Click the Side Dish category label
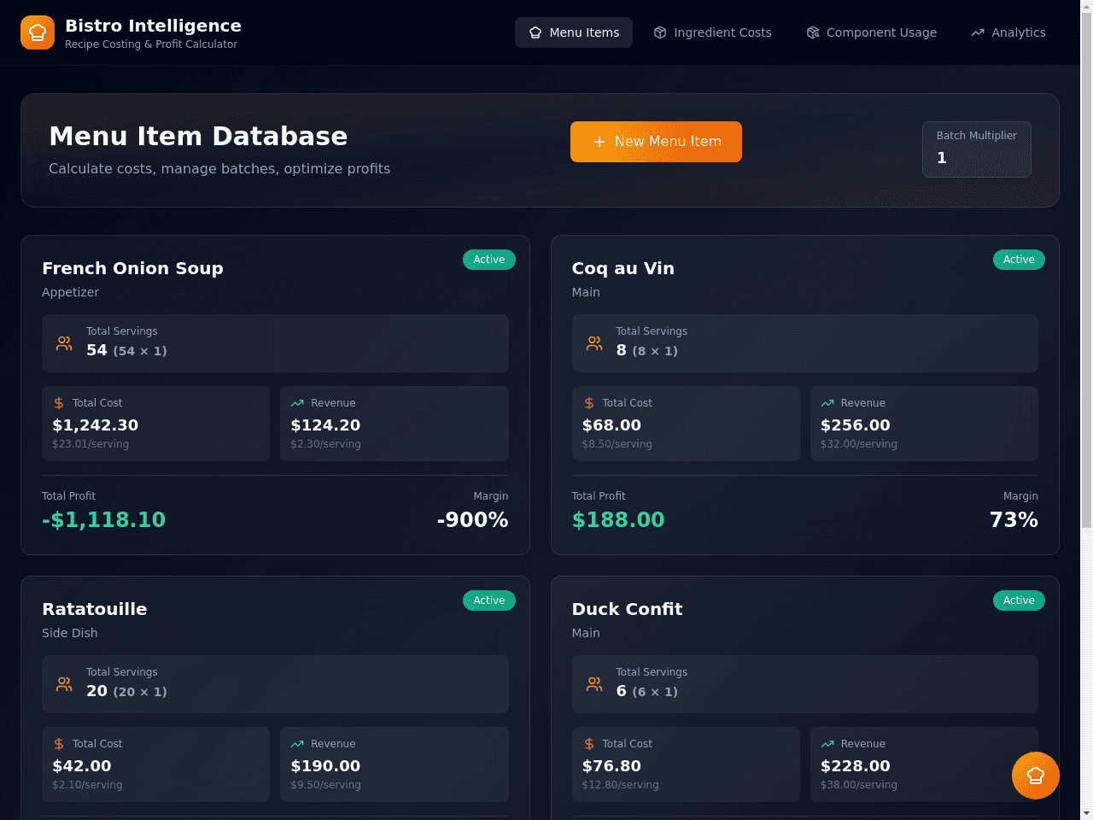The image size is (1093, 820). 70,633
